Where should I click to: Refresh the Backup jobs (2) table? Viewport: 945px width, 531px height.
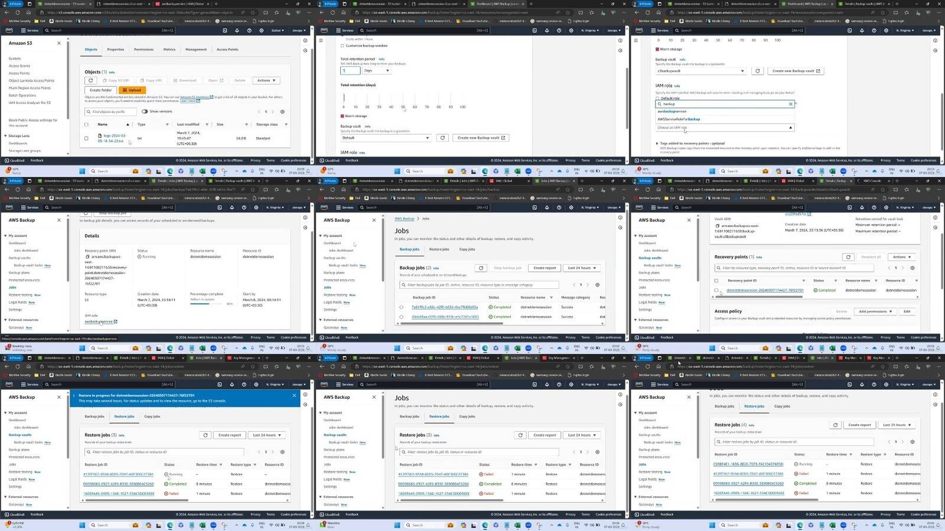(481, 268)
